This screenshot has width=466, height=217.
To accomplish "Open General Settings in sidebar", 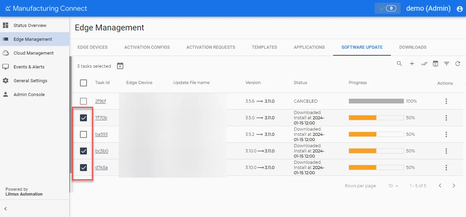I will click(35, 81).
